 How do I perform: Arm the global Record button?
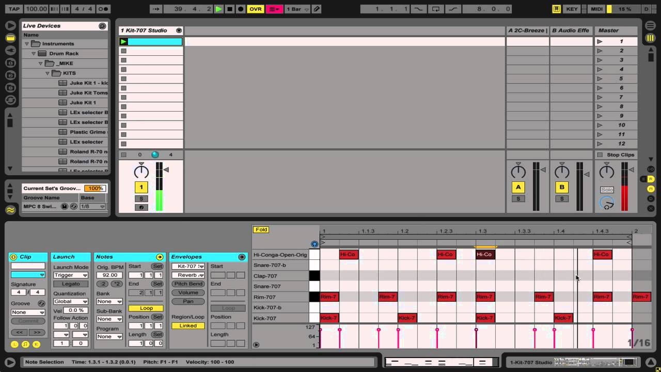point(241,9)
